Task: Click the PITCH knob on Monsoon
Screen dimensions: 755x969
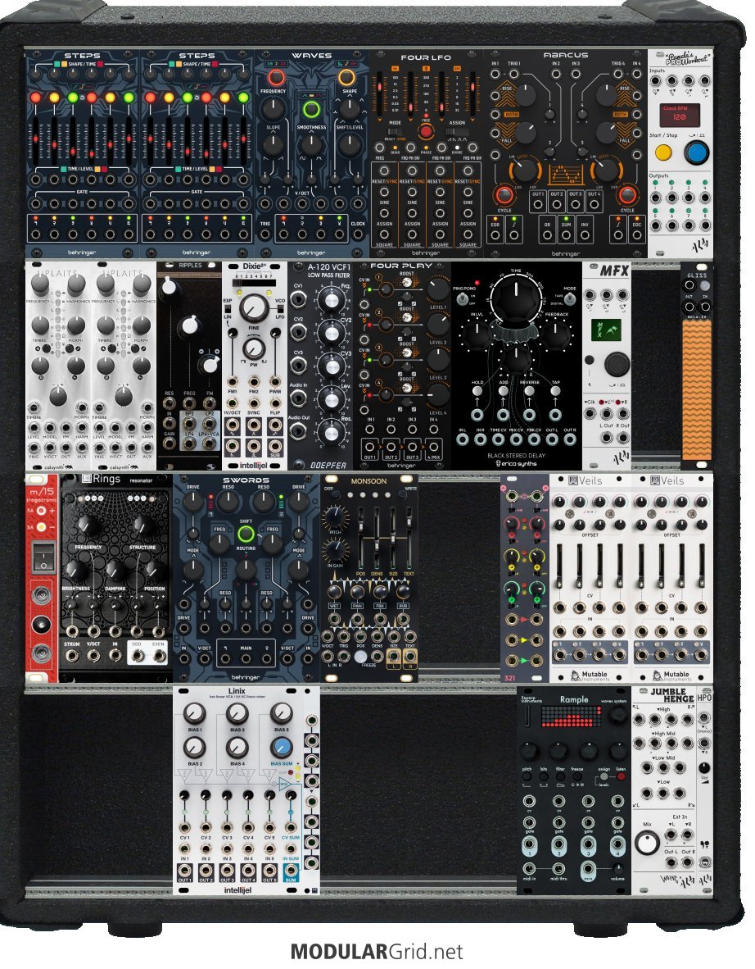Action: click(x=335, y=517)
